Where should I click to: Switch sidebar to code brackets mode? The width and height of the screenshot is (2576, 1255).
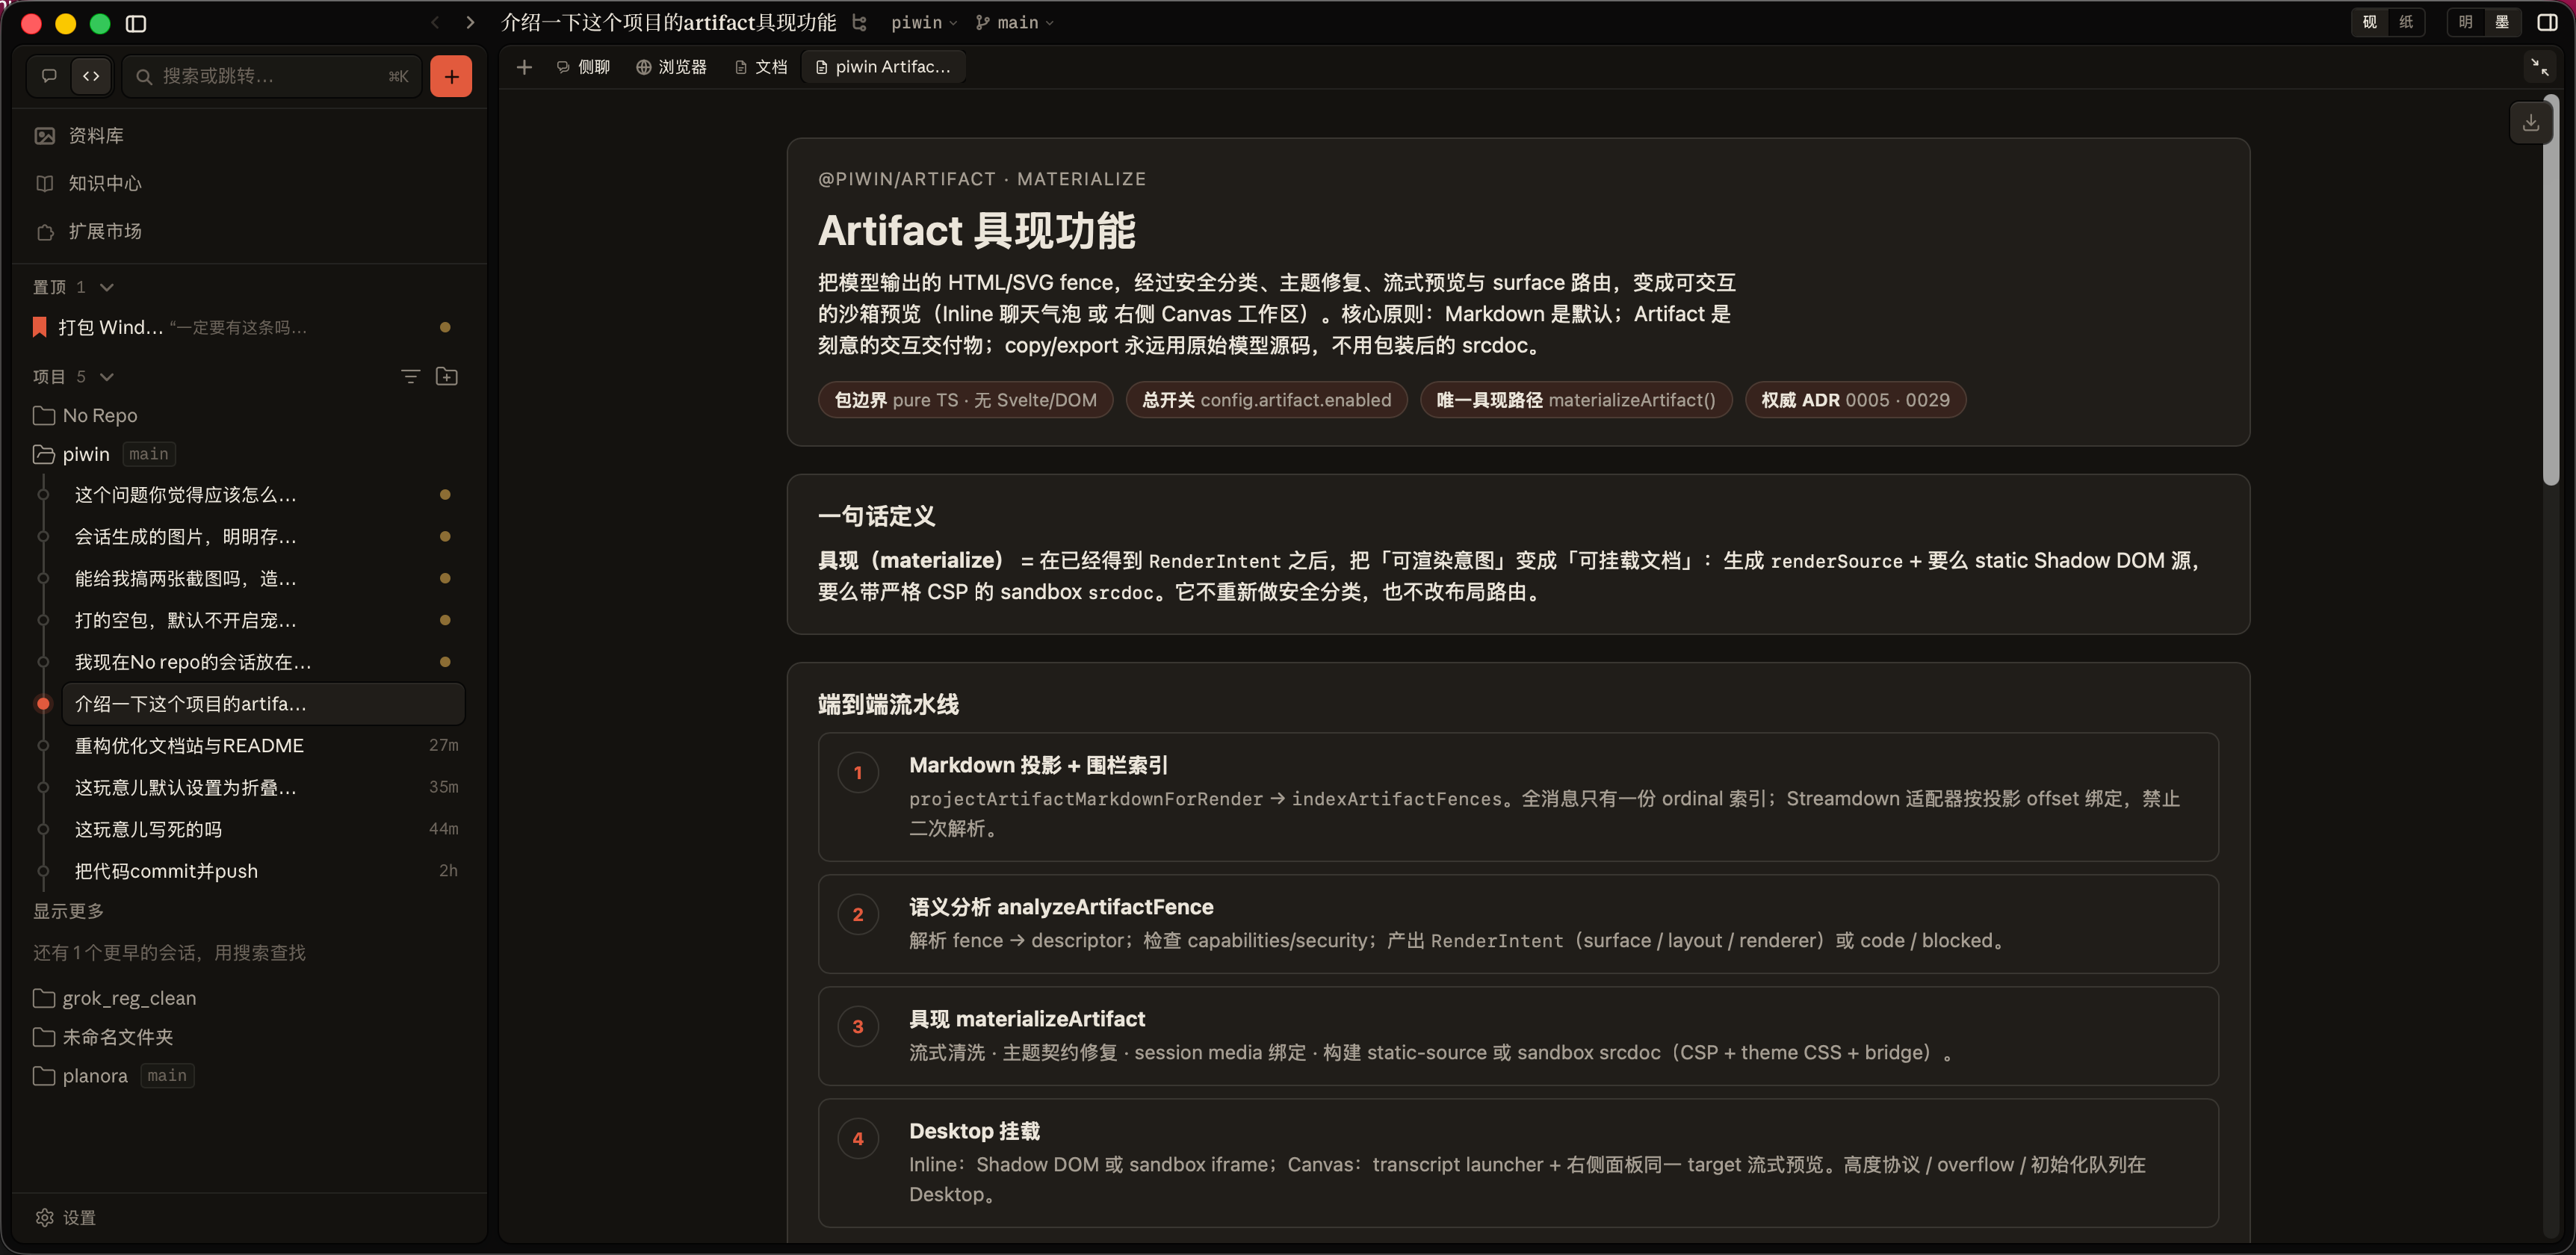[x=91, y=76]
